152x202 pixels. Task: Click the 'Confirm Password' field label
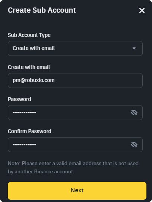29,131
